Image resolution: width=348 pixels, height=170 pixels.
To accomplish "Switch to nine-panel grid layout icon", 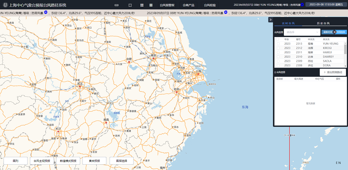I will click(151, 5).
